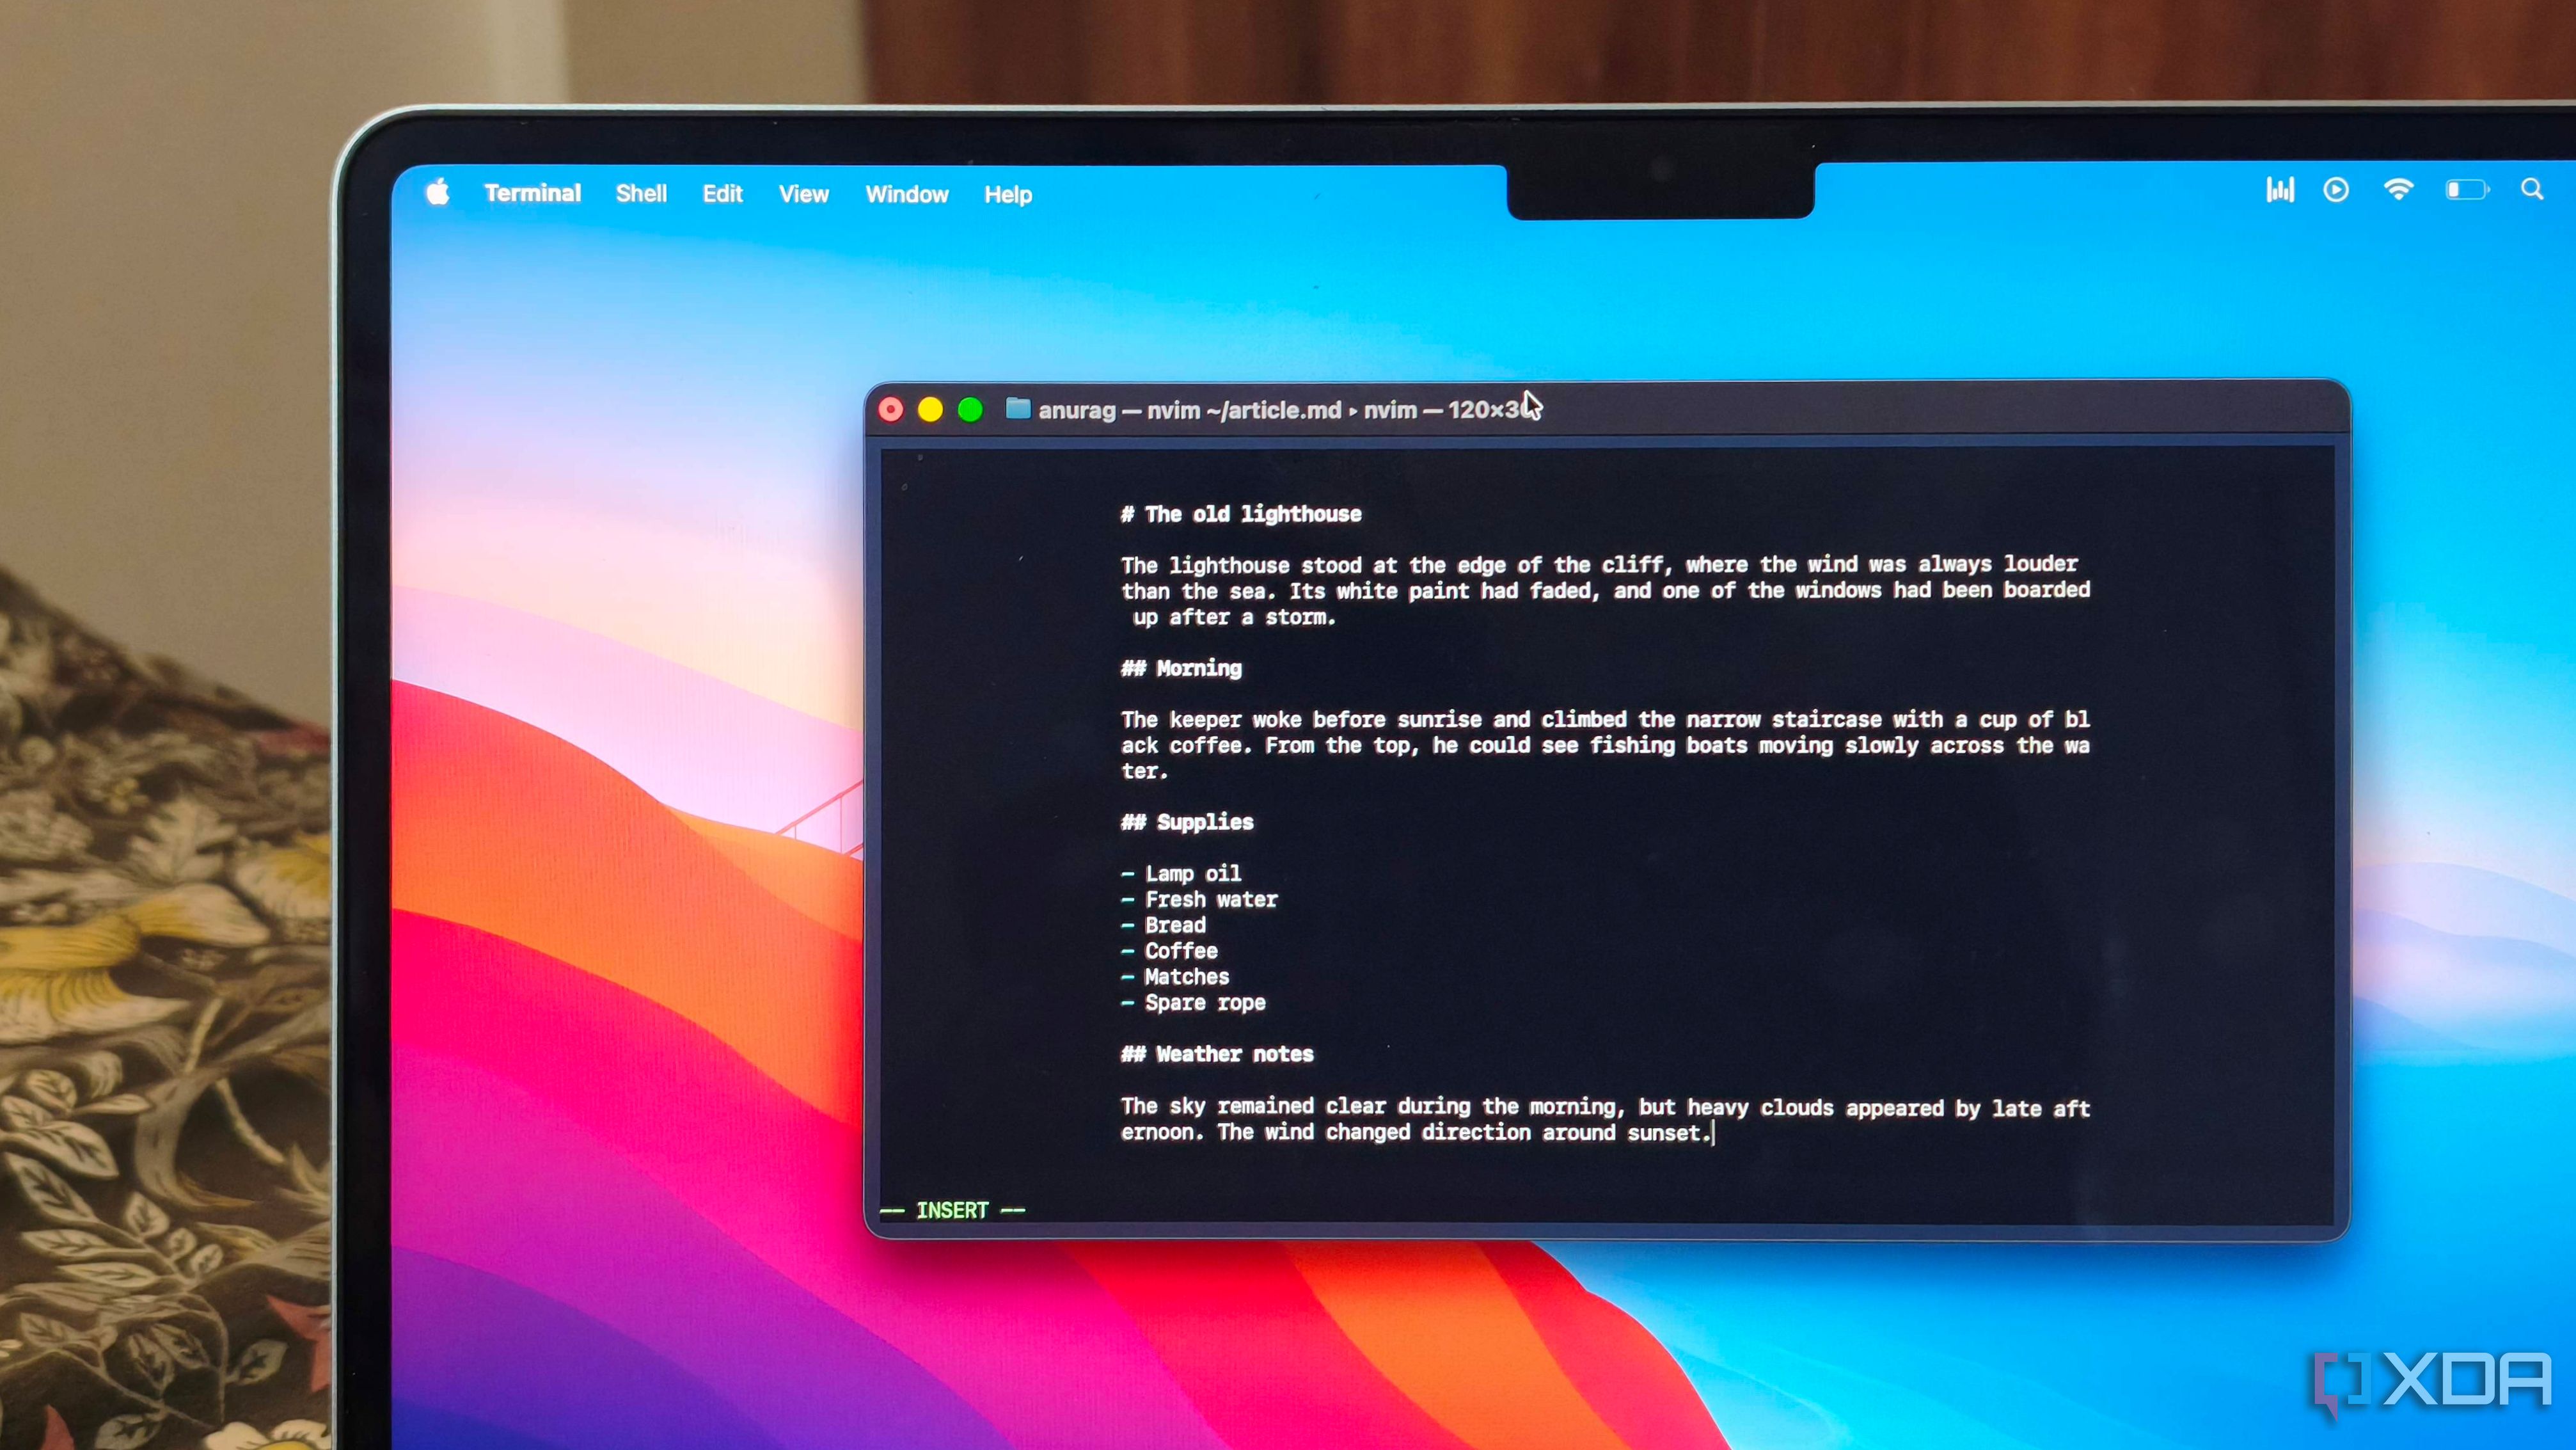This screenshot has height=1450, width=2576.
Task: Click the line 'up after a storm.'
Action: pos(1235,617)
